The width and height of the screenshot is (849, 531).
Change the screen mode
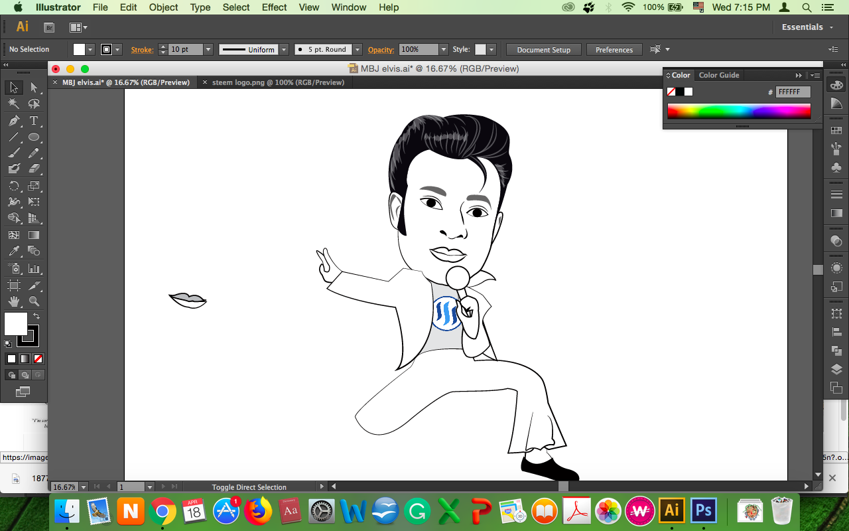[23, 392]
